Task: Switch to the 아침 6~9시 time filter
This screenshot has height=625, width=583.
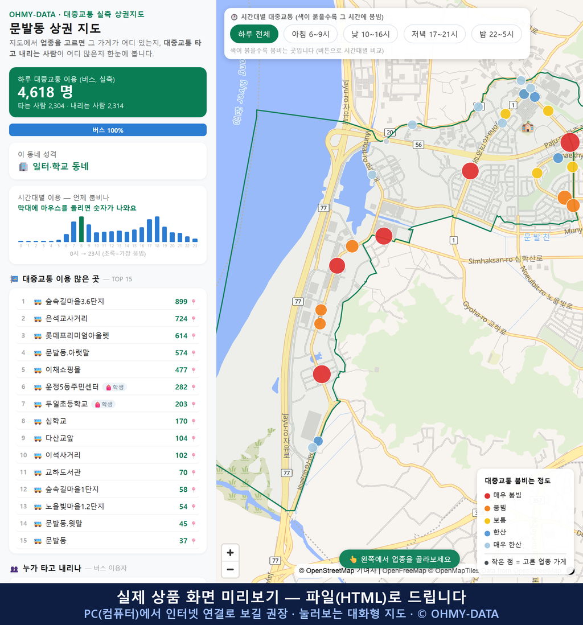Action: (311, 34)
